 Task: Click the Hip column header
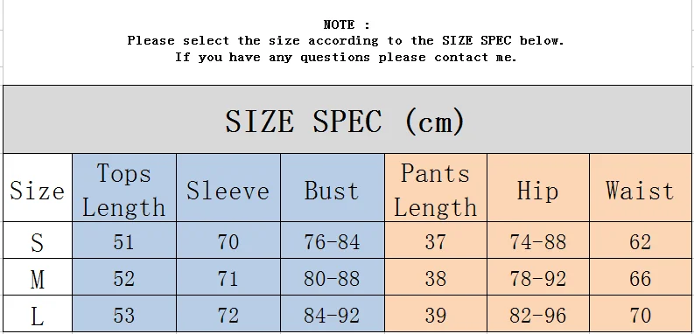538,188
